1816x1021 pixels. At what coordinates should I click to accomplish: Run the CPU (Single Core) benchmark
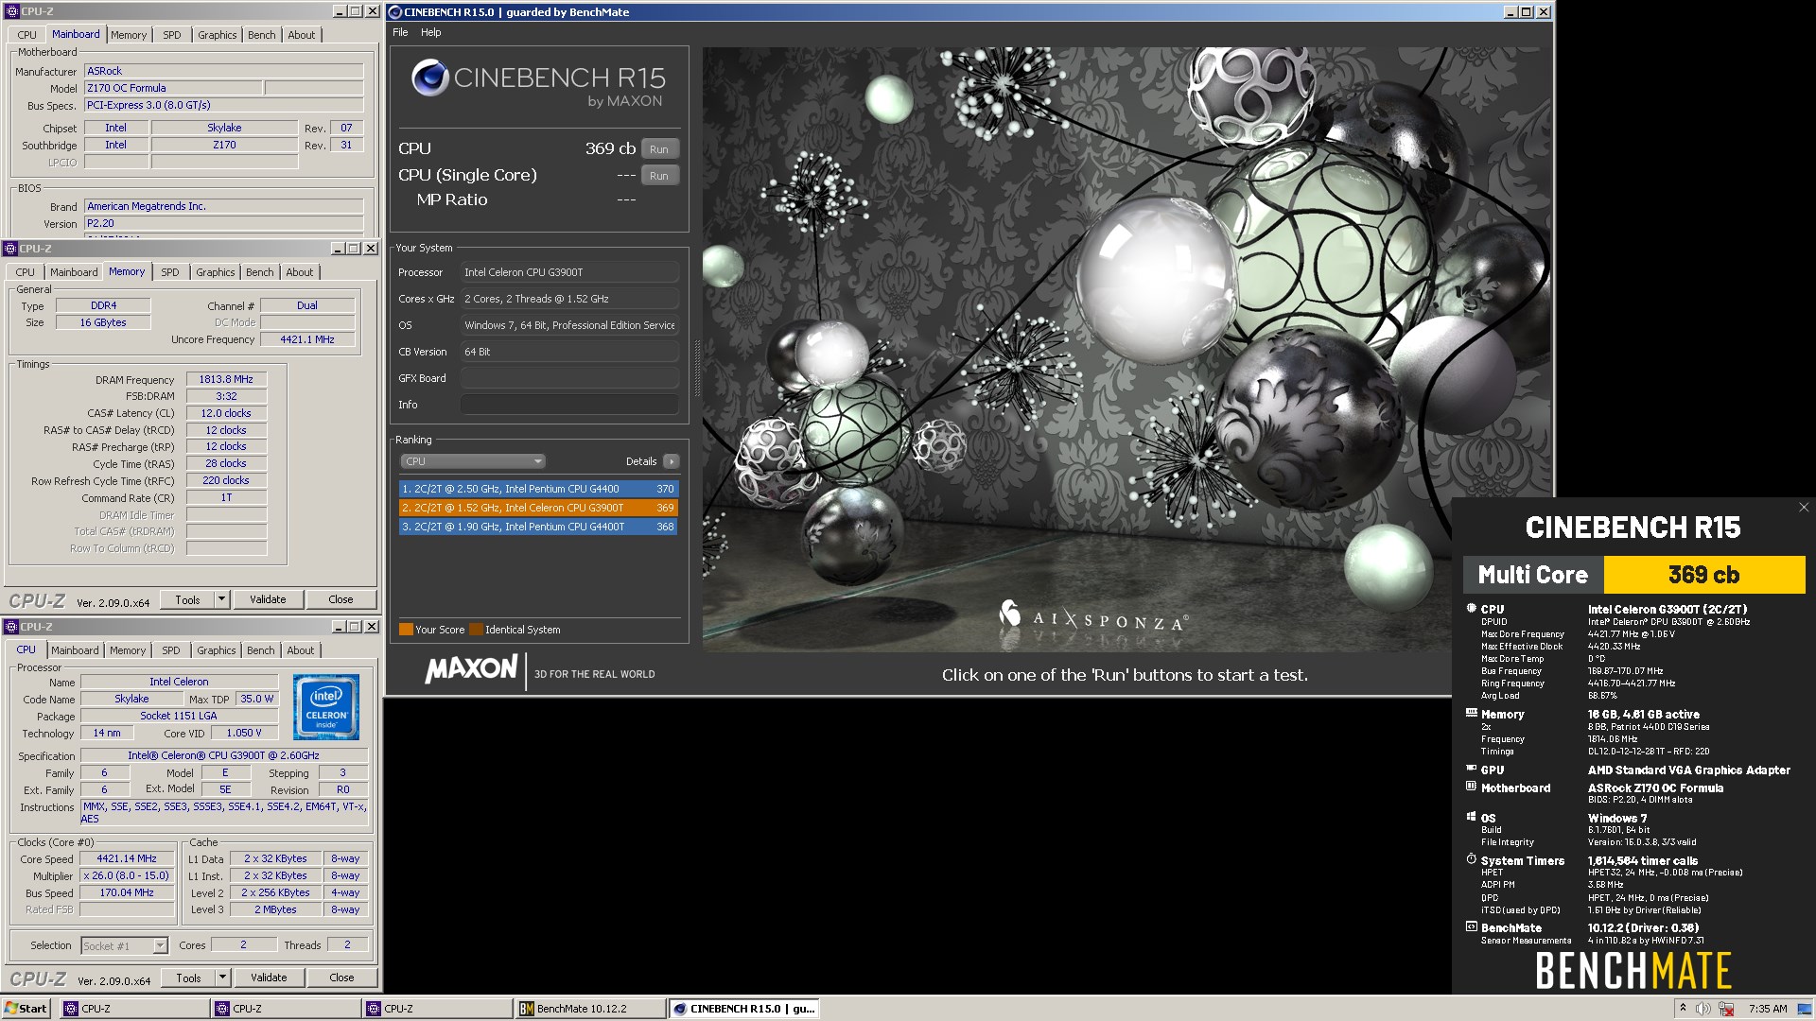click(x=659, y=176)
